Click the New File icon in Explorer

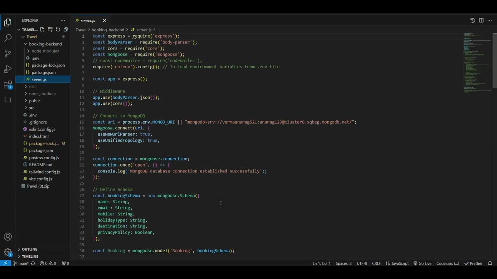pos(43,29)
